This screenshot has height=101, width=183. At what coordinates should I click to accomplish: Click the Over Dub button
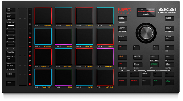(x=134, y=83)
